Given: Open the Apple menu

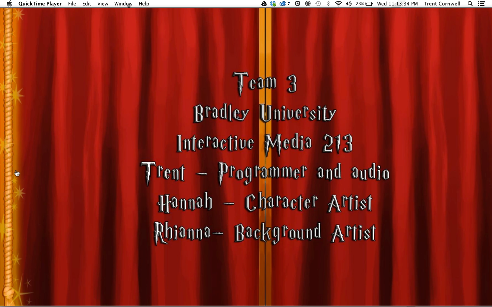Looking at the screenshot, I should (x=9, y=4).
